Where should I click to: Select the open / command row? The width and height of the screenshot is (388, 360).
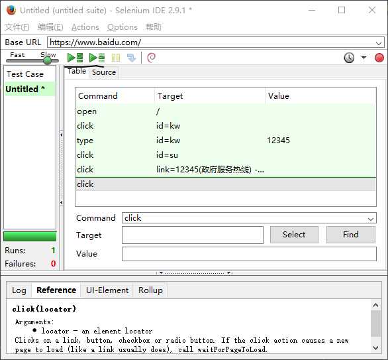(x=225, y=111)
